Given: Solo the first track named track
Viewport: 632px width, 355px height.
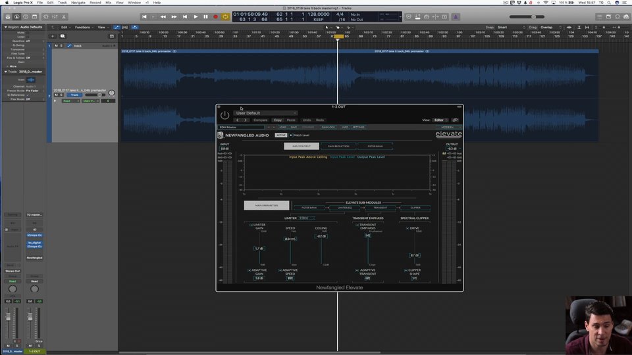Looking at the screenshot, I should coord(61,46).
